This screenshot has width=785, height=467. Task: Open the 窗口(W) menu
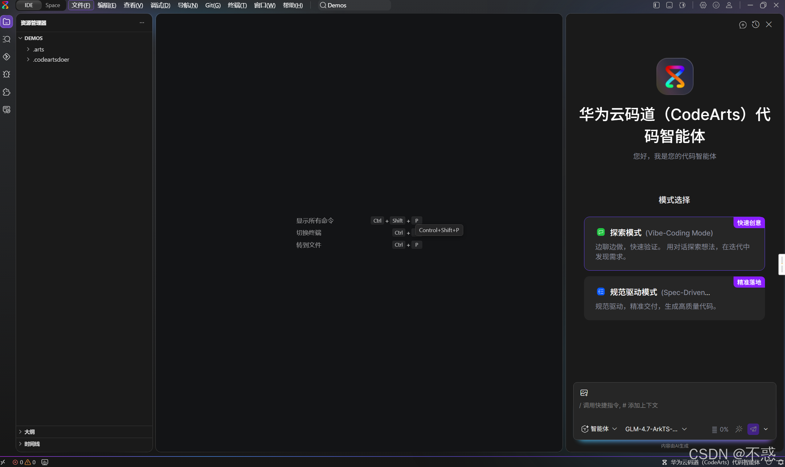[265, 5]
